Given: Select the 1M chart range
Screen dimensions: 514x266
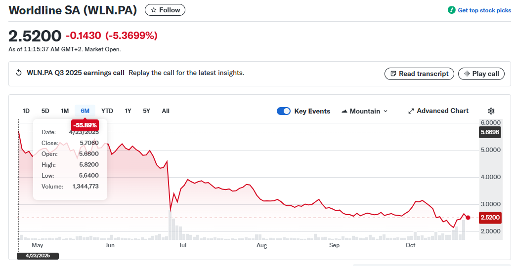Looking at the screenshot, I should click(x=65, y=111).
